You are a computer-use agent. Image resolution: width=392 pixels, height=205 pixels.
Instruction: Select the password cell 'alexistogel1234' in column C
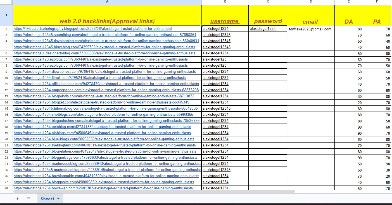pyautogui.click(x=268, y=29)
